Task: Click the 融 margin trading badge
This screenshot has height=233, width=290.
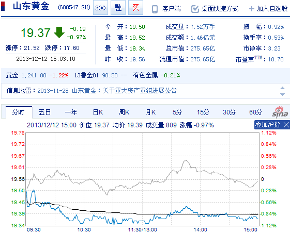Action: pos(118,8)
